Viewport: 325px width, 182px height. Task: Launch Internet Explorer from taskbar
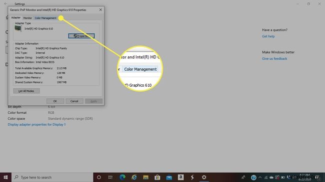(134, 177)
